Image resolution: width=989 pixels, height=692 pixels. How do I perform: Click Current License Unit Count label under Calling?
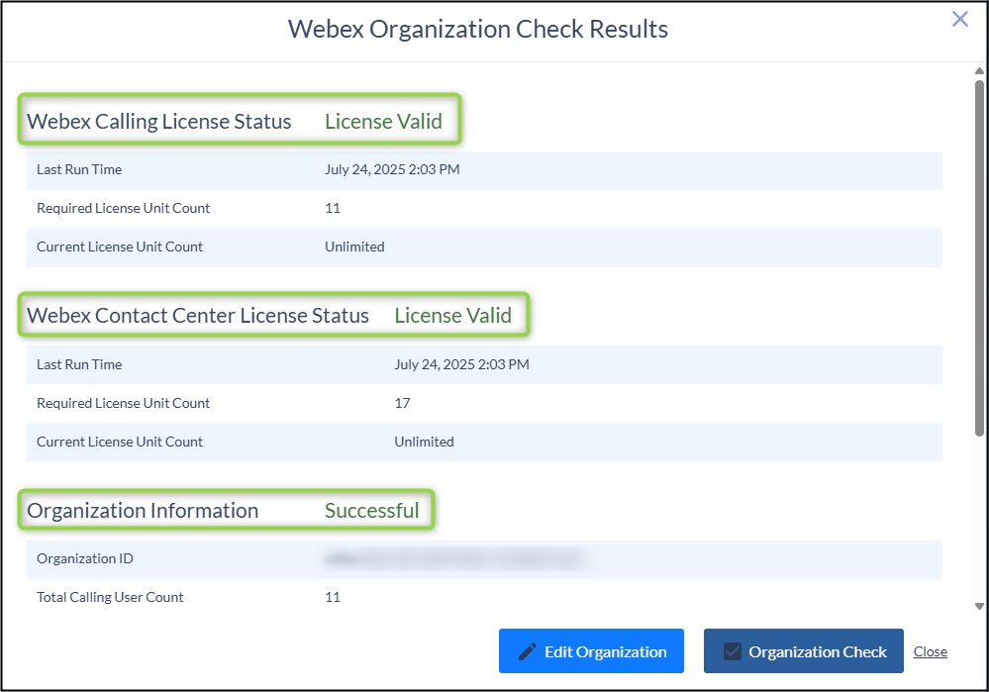pyautogui.click(x=120, y=247)
